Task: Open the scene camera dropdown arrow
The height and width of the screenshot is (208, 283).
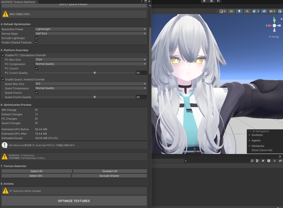Action: tap(274, 11)
